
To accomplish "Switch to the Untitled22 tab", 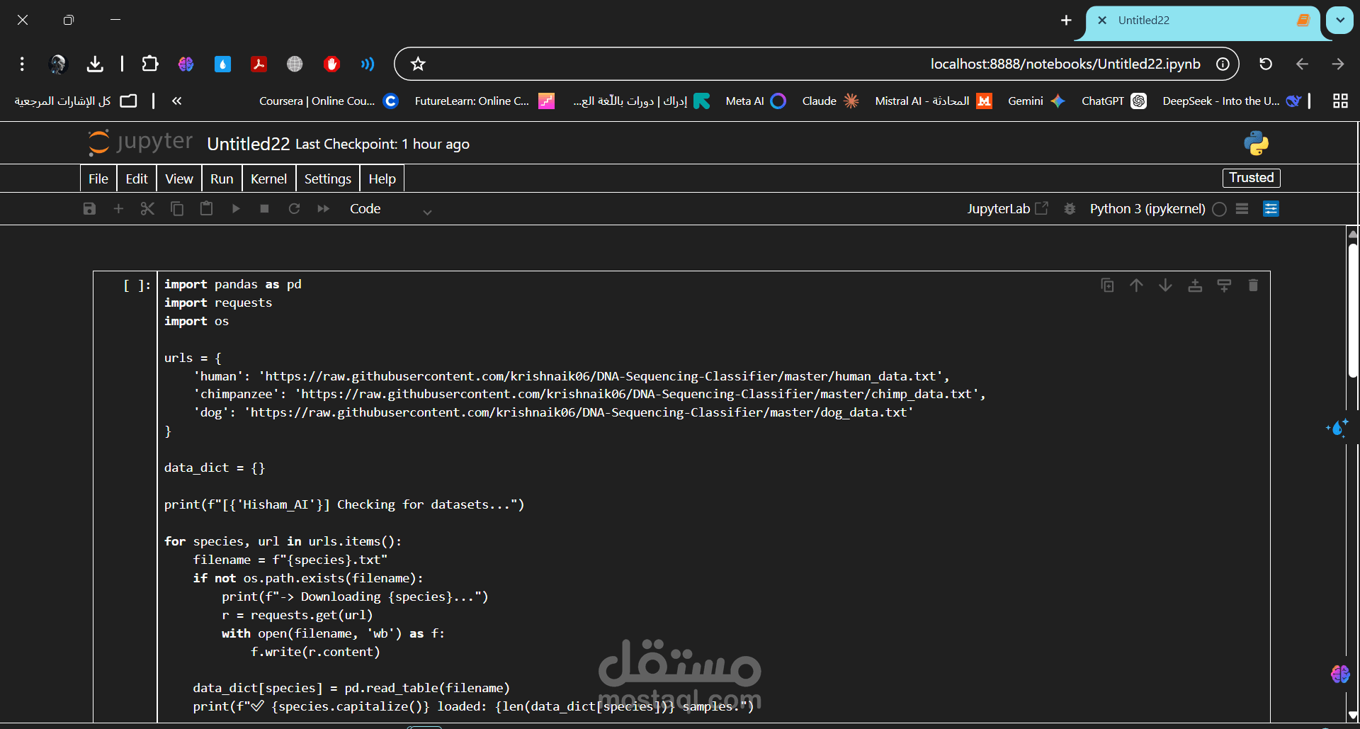I will tap(1203, 21).
